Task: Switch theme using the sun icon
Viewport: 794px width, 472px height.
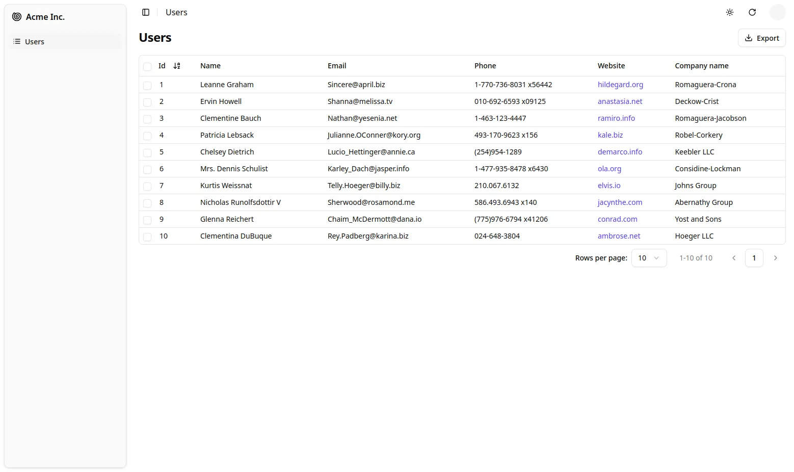Action: [x=729, y=12]
